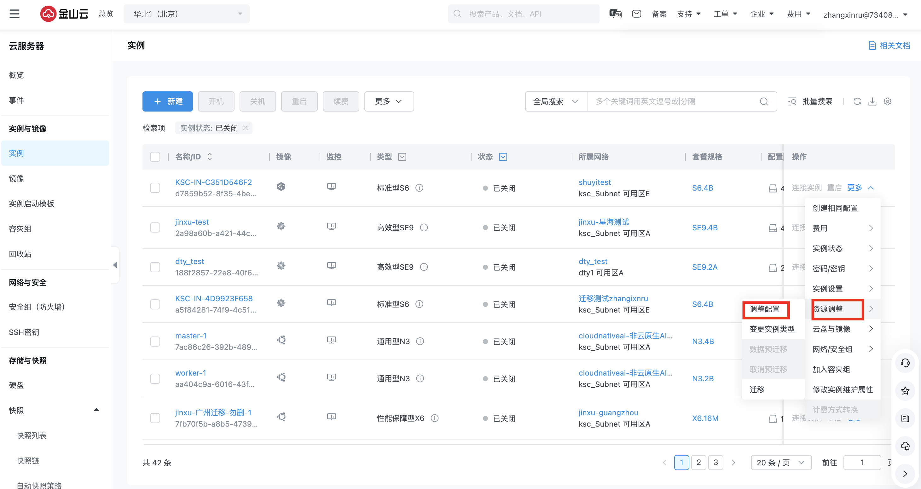The image size is (921, 489).
Task: Click the headset customer support icon
Action: (x=905, y=363)
